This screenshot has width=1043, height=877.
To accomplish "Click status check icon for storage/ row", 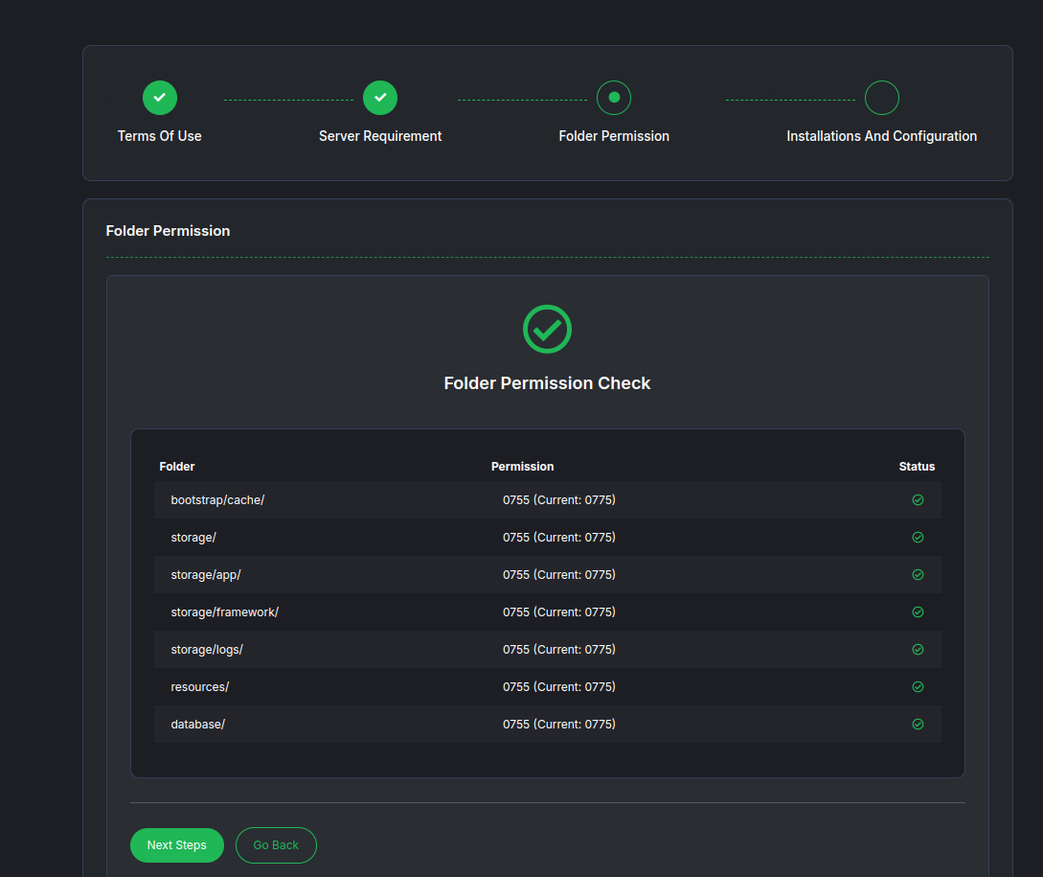I will (918, 538).
